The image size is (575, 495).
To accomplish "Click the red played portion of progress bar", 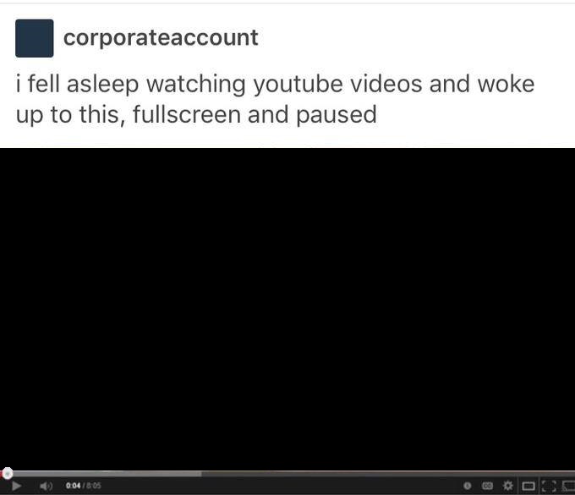I will point(2,474).
